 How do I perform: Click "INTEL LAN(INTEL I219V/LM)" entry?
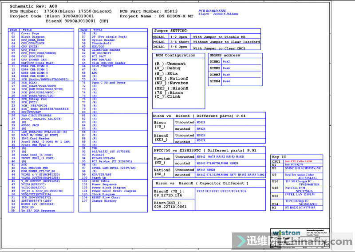114,168
